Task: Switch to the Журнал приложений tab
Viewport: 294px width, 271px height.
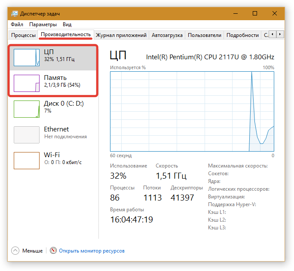Action: 121,35
